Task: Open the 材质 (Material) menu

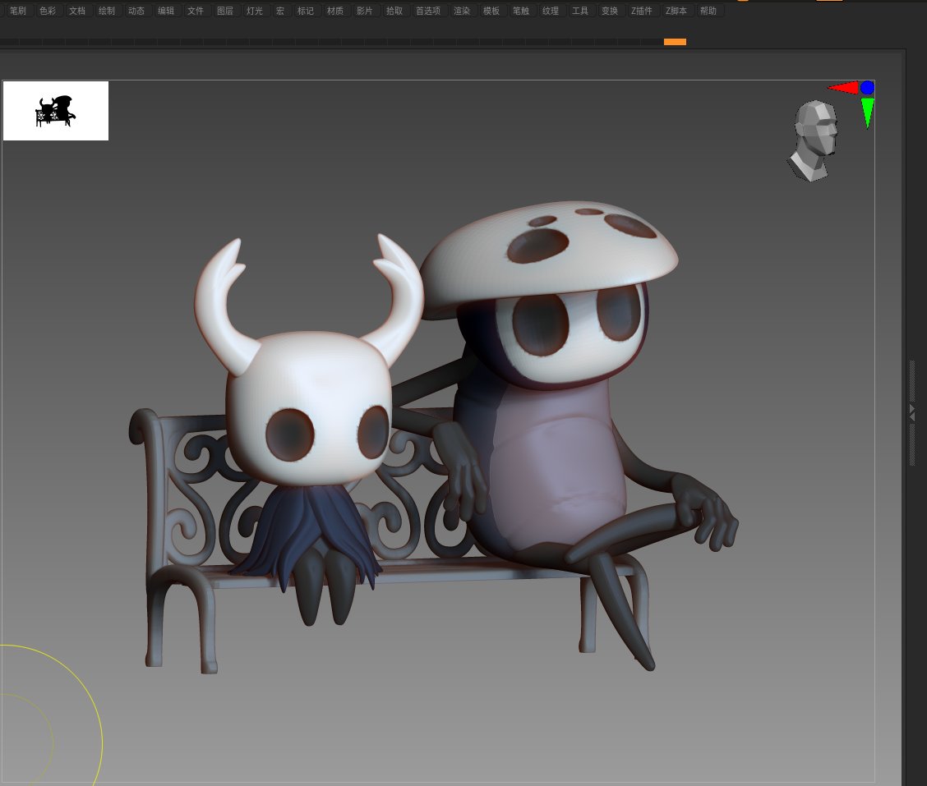Action: (335, 11)
